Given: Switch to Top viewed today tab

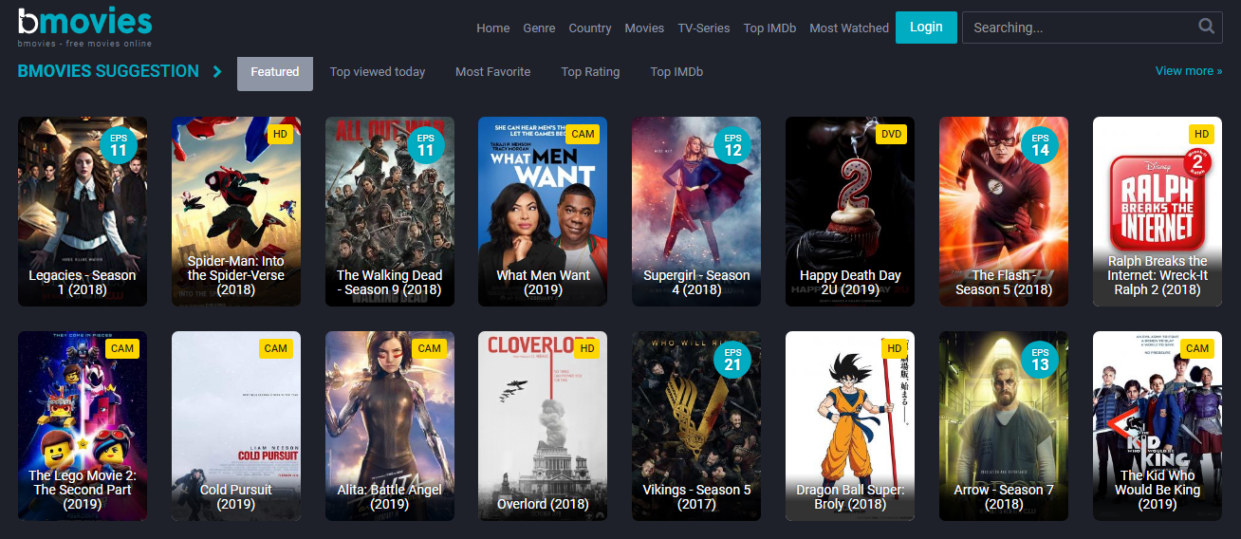Looking at the screenshot, I should click(378, 71).
